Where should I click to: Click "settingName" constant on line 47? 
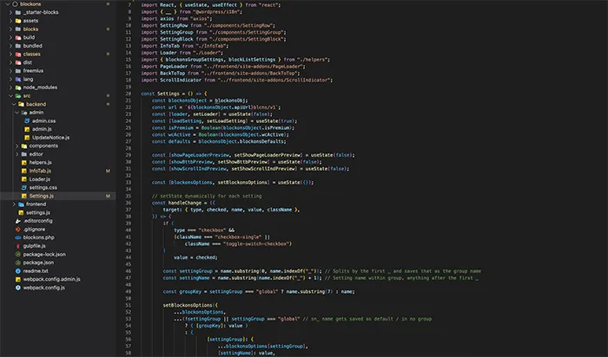pos(195,278)
